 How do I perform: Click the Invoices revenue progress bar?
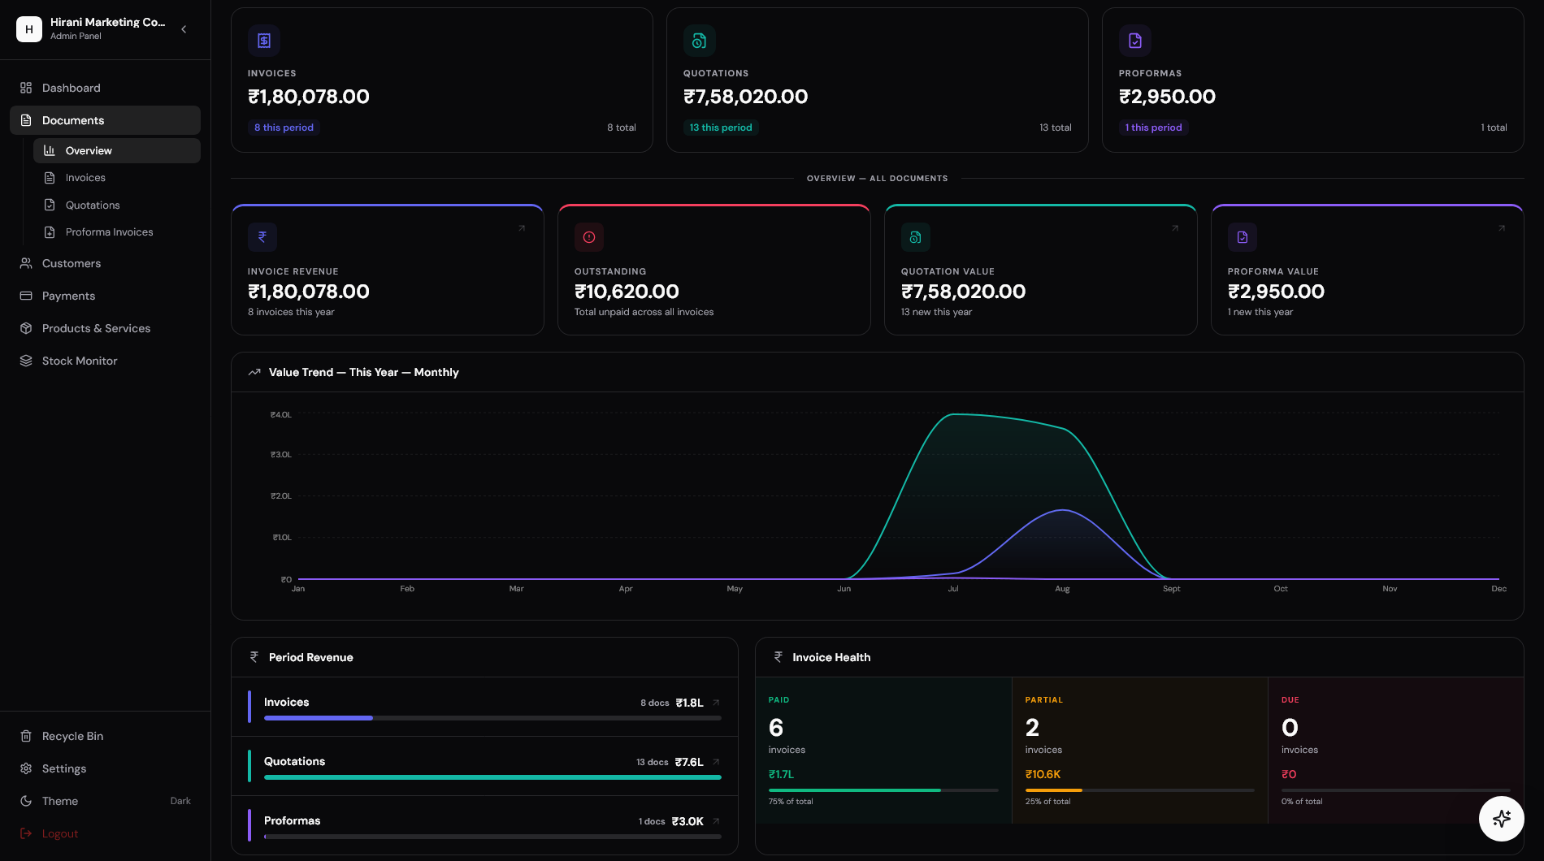[492, 718]
